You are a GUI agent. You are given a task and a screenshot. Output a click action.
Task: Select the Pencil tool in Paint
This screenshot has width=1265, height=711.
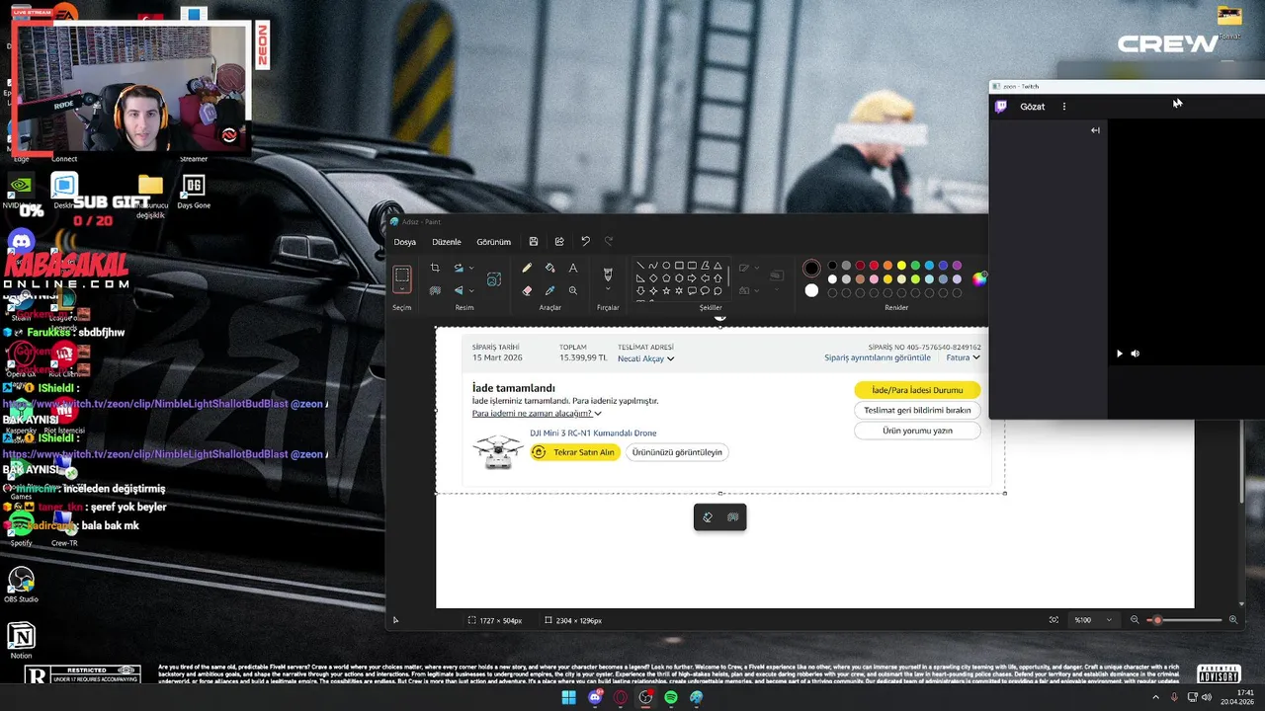pyautogui.click(x=527, y=268)
